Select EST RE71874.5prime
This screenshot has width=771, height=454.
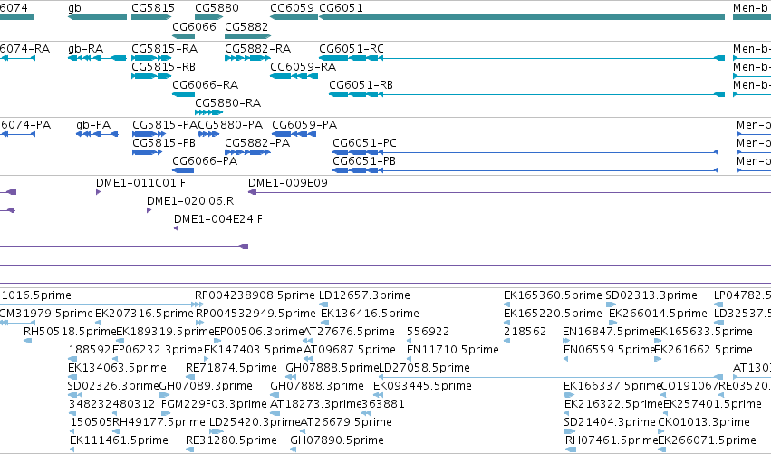point(231,368)
